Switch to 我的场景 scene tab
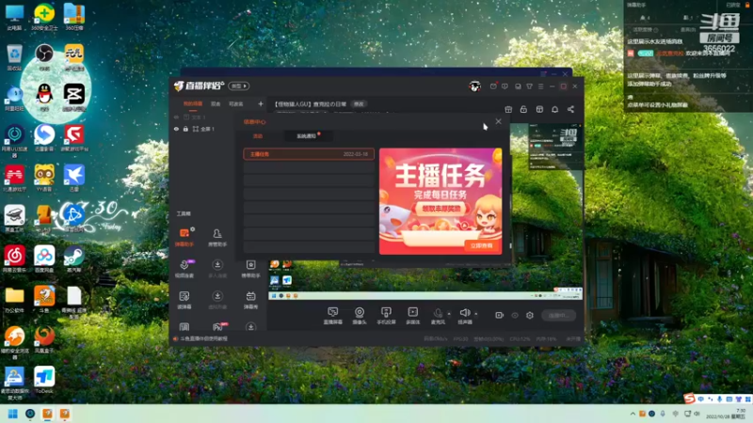753x423 pixels. point(193,103)
